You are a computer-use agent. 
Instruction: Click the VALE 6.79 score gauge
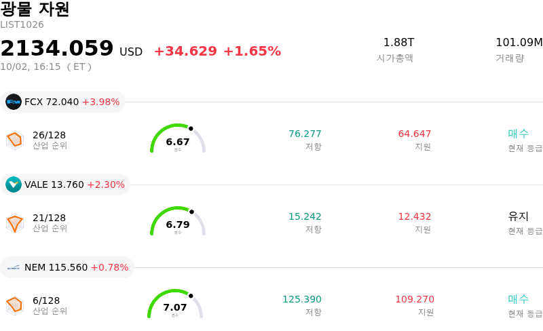178,221
